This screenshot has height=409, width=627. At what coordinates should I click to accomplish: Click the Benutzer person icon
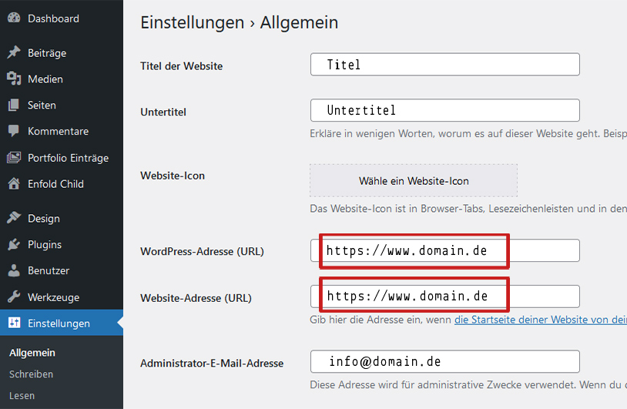tap(14, 270)
